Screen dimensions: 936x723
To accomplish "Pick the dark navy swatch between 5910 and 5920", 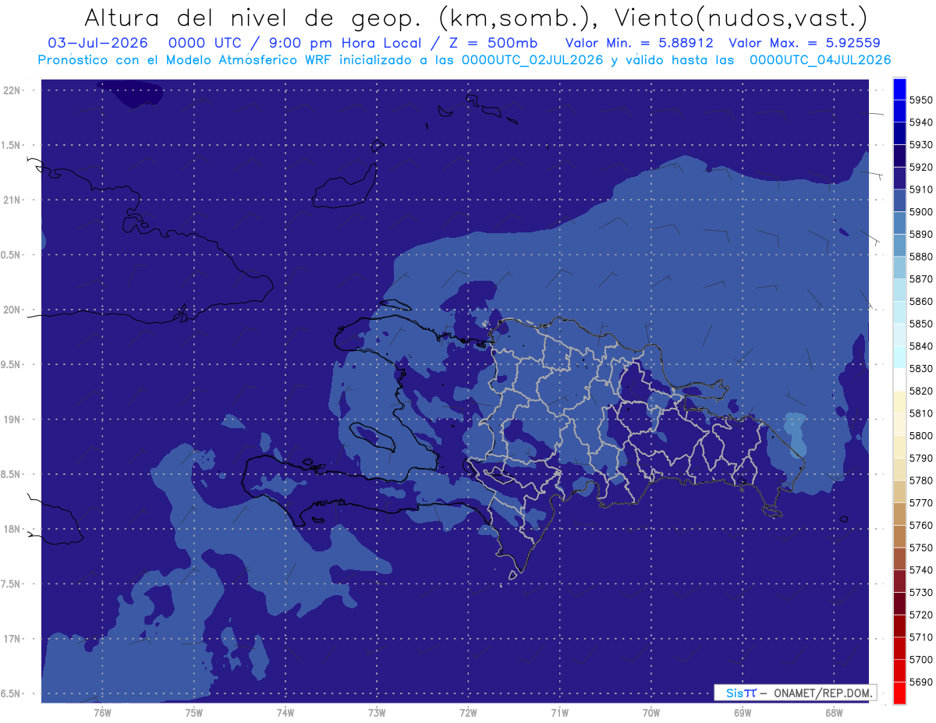I will (x=899, y=179).
